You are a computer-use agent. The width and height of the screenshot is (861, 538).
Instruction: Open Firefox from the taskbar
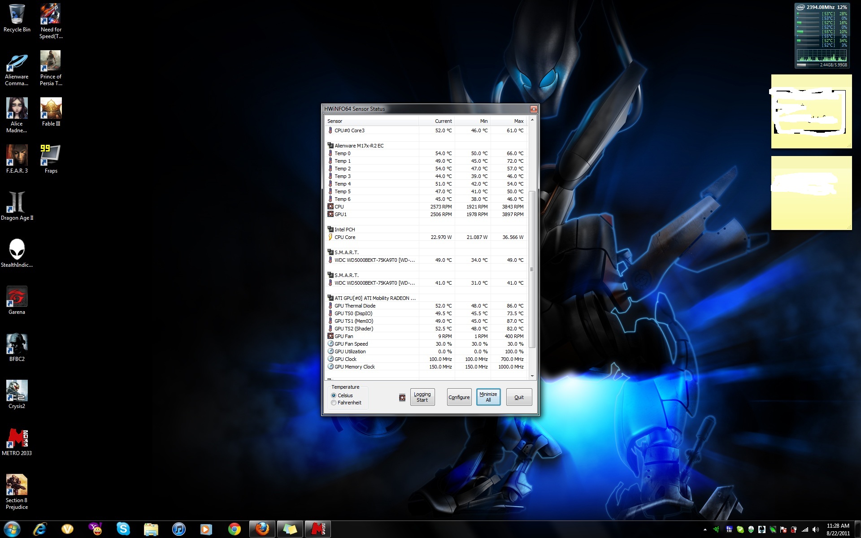[262, 529]
